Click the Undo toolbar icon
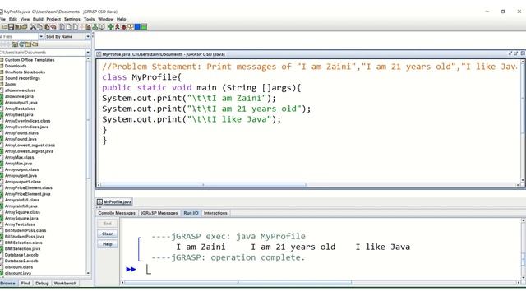 point(53,26)
